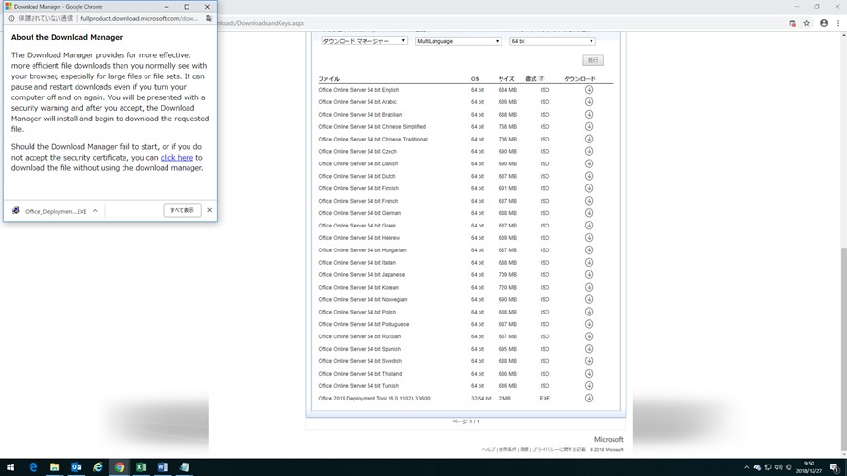Screen dimensions: 847x476
Task: Follow the 'click here' link
Action: [x=177, y=158]
